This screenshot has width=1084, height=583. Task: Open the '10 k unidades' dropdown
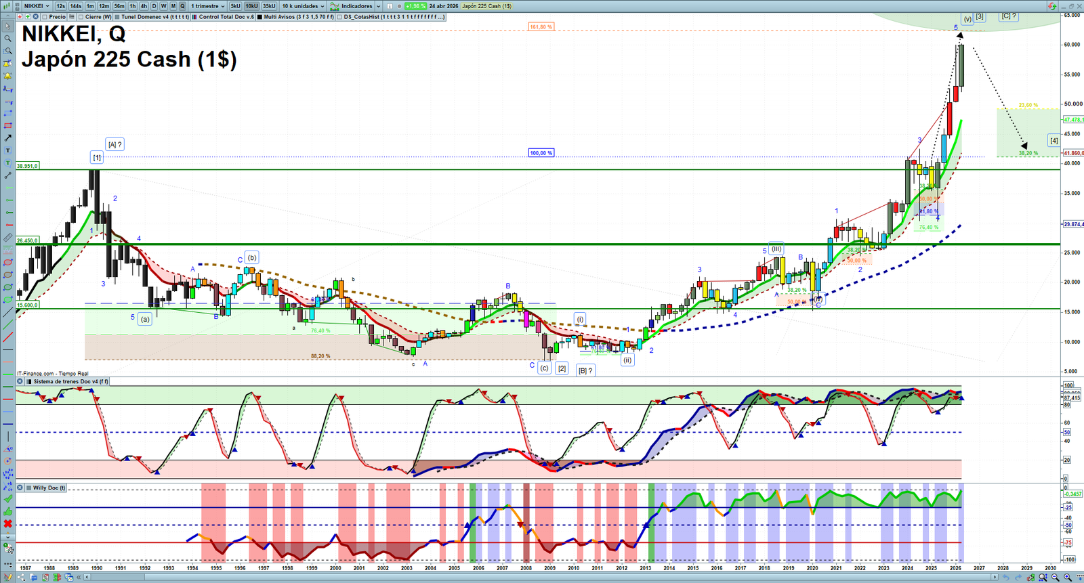click(x=304, y=6)
